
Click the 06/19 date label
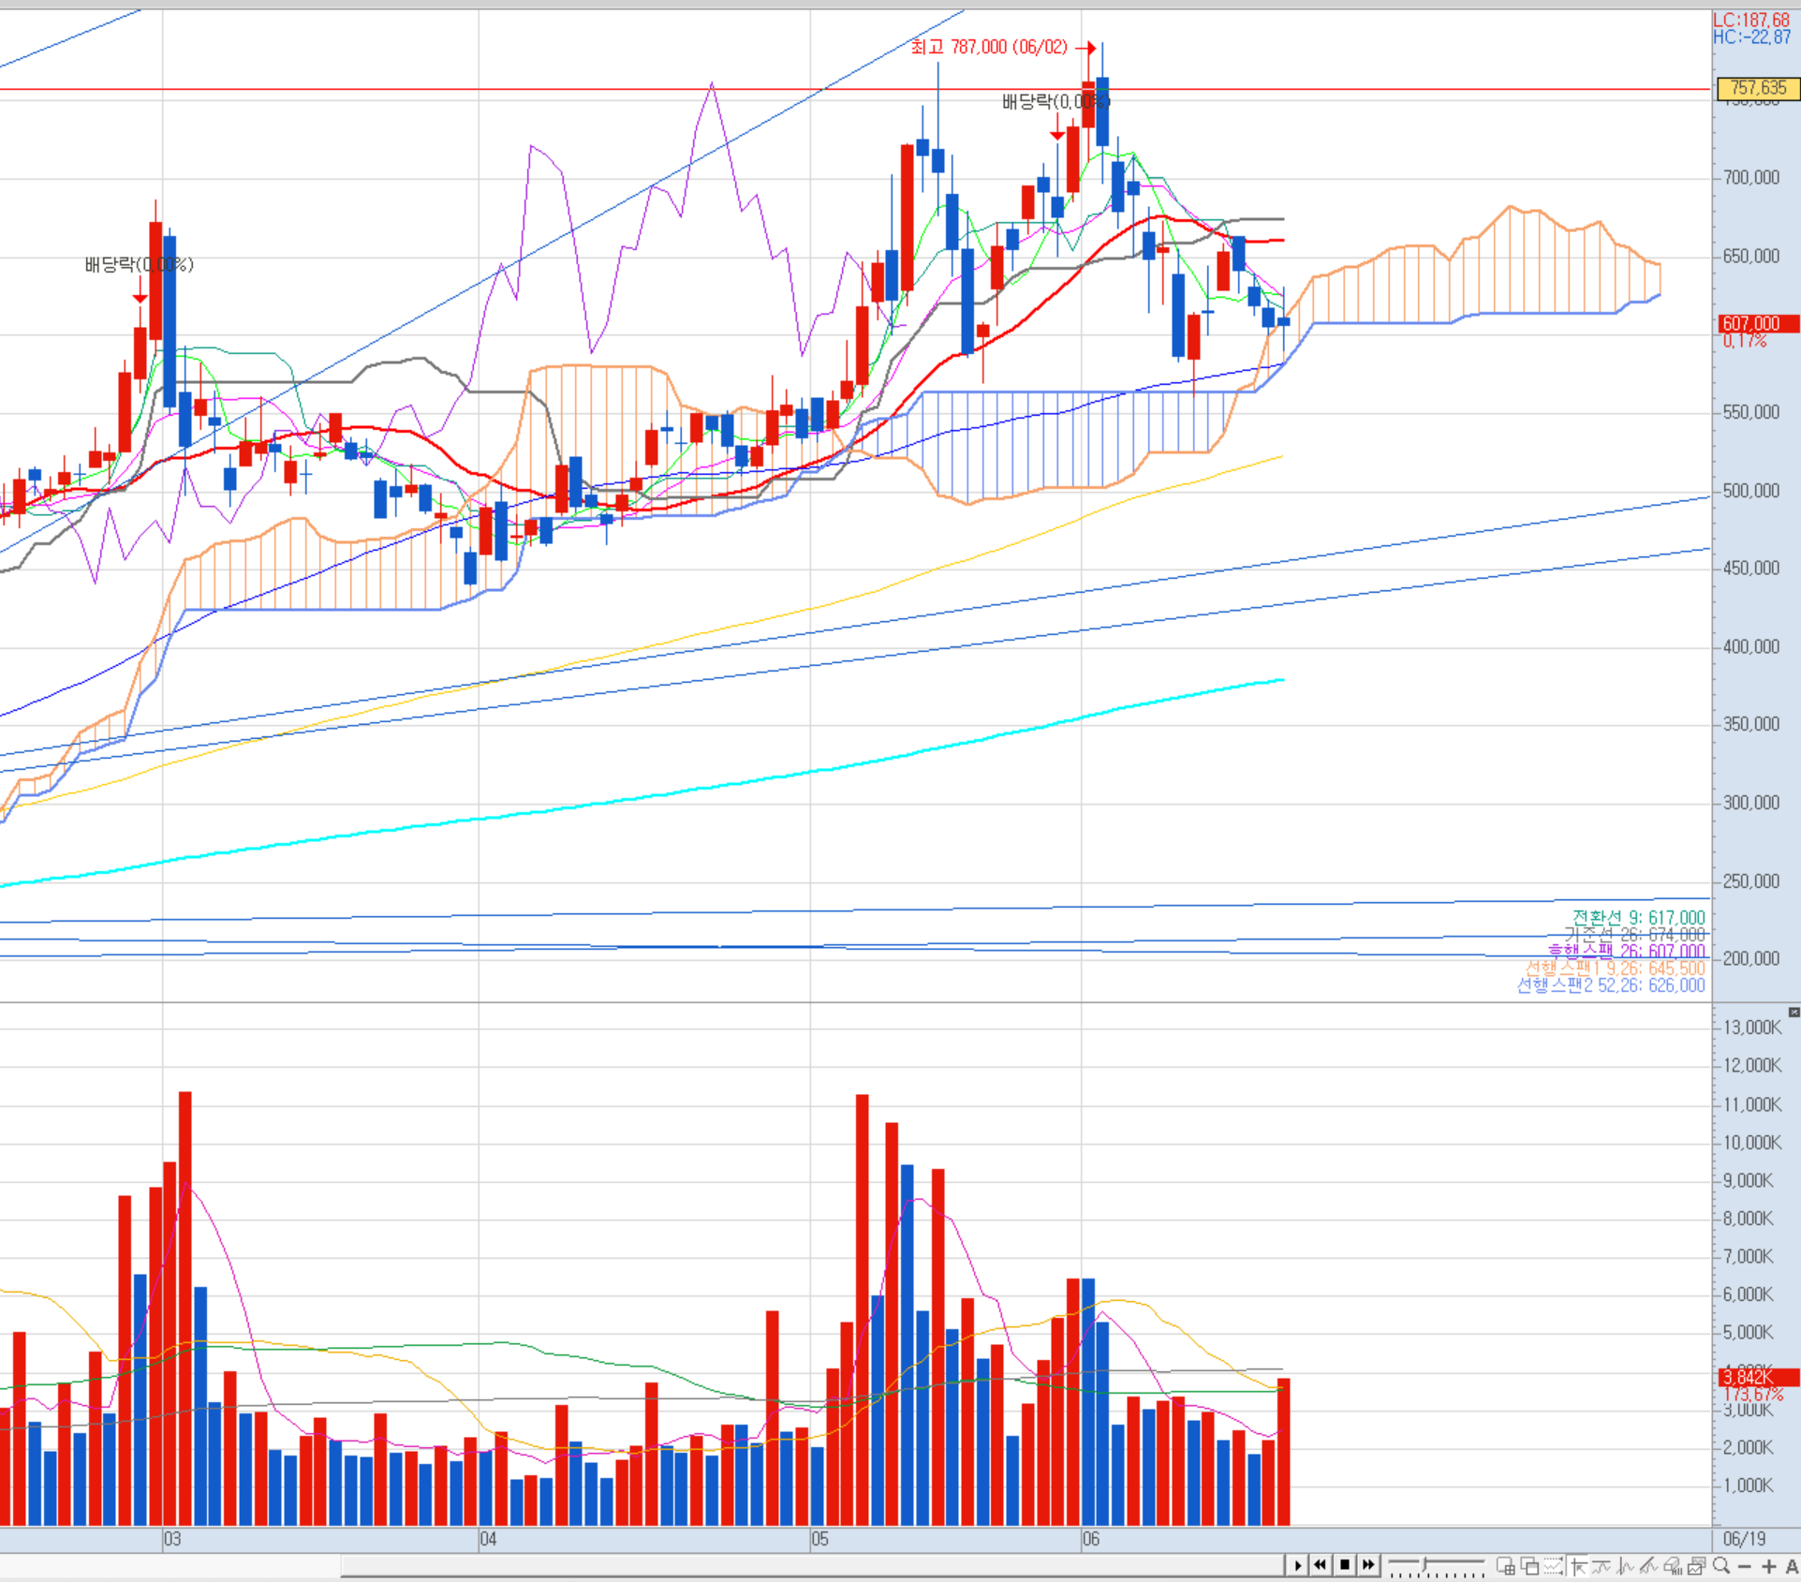coord(1744,1539)
